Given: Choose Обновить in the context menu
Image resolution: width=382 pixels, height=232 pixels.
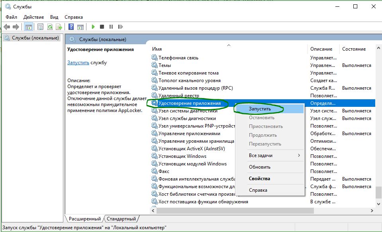Looking at the screenshot, I should (x=270, y=167).
